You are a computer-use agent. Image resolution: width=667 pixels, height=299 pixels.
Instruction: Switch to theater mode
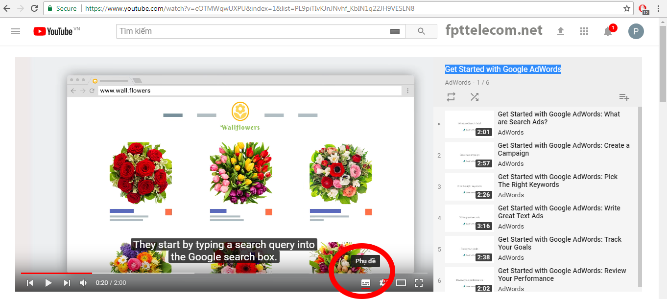pyautogui.click(x=401, y=283)
